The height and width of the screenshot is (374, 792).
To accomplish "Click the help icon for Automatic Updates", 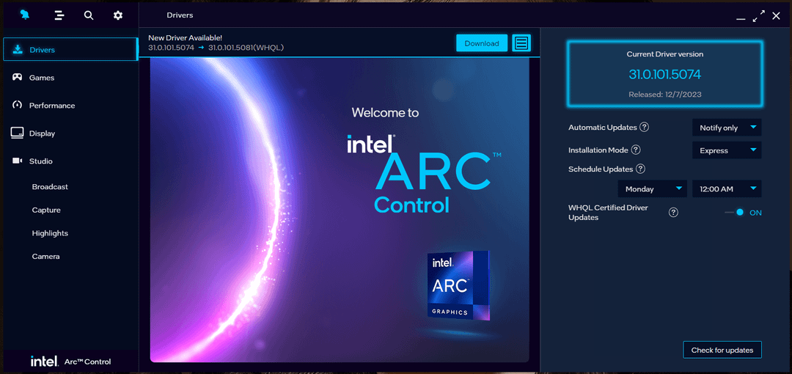I will 644,127.
